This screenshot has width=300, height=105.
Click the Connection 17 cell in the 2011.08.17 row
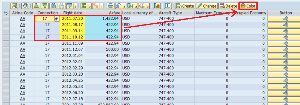47,25
